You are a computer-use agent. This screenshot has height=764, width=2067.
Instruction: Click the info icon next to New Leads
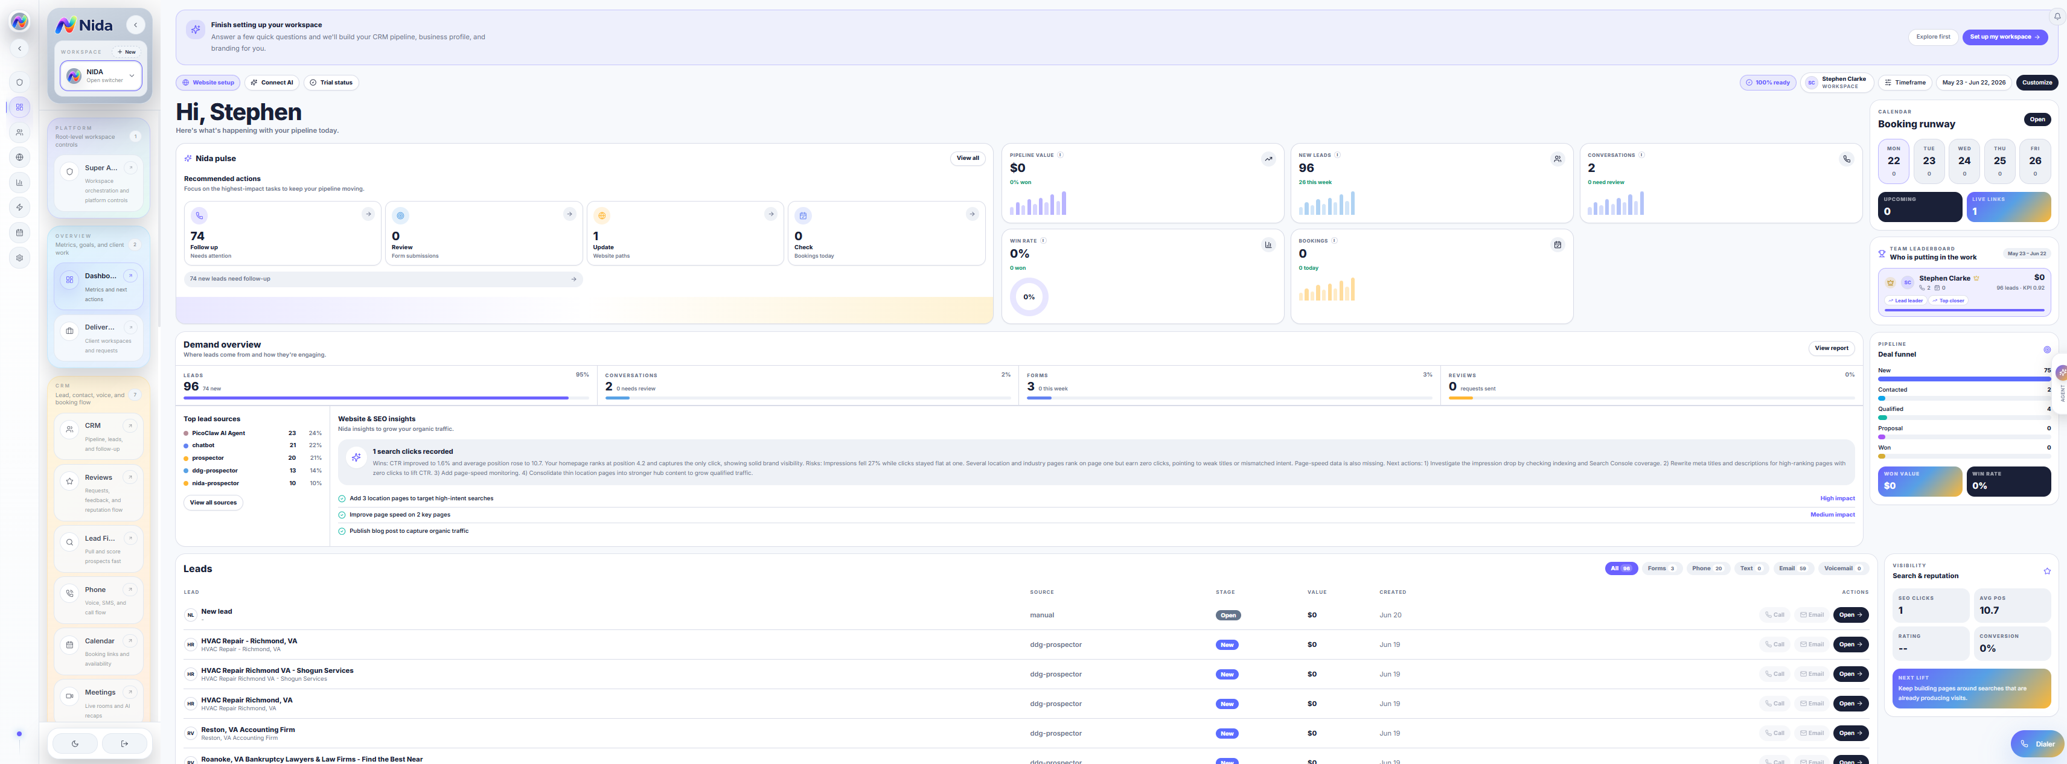coord(1337,155)
